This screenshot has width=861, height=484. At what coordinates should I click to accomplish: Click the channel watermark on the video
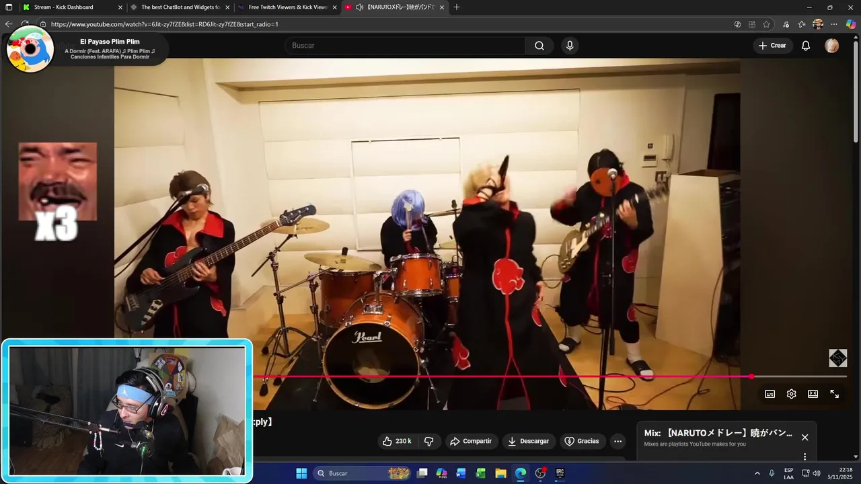click(x=837, y=358)
